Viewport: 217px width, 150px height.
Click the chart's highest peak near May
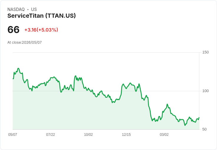18,68
